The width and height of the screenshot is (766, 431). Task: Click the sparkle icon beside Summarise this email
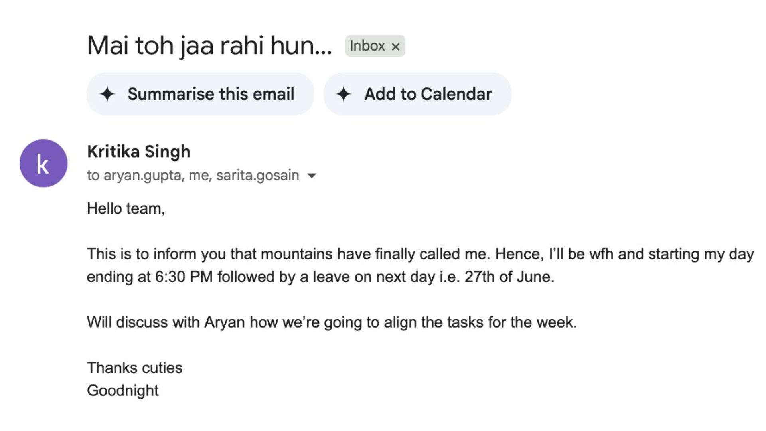point(107,94)
